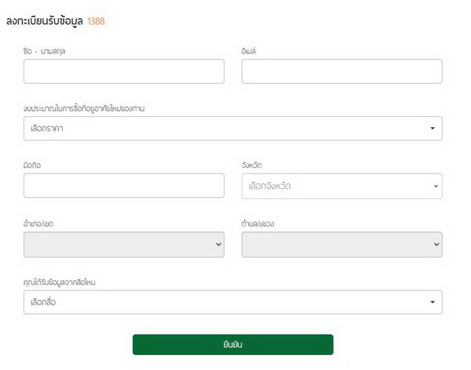
Task: Click the arrow icon in เลือกจังหวัด selector
Action: click(436, 186)
